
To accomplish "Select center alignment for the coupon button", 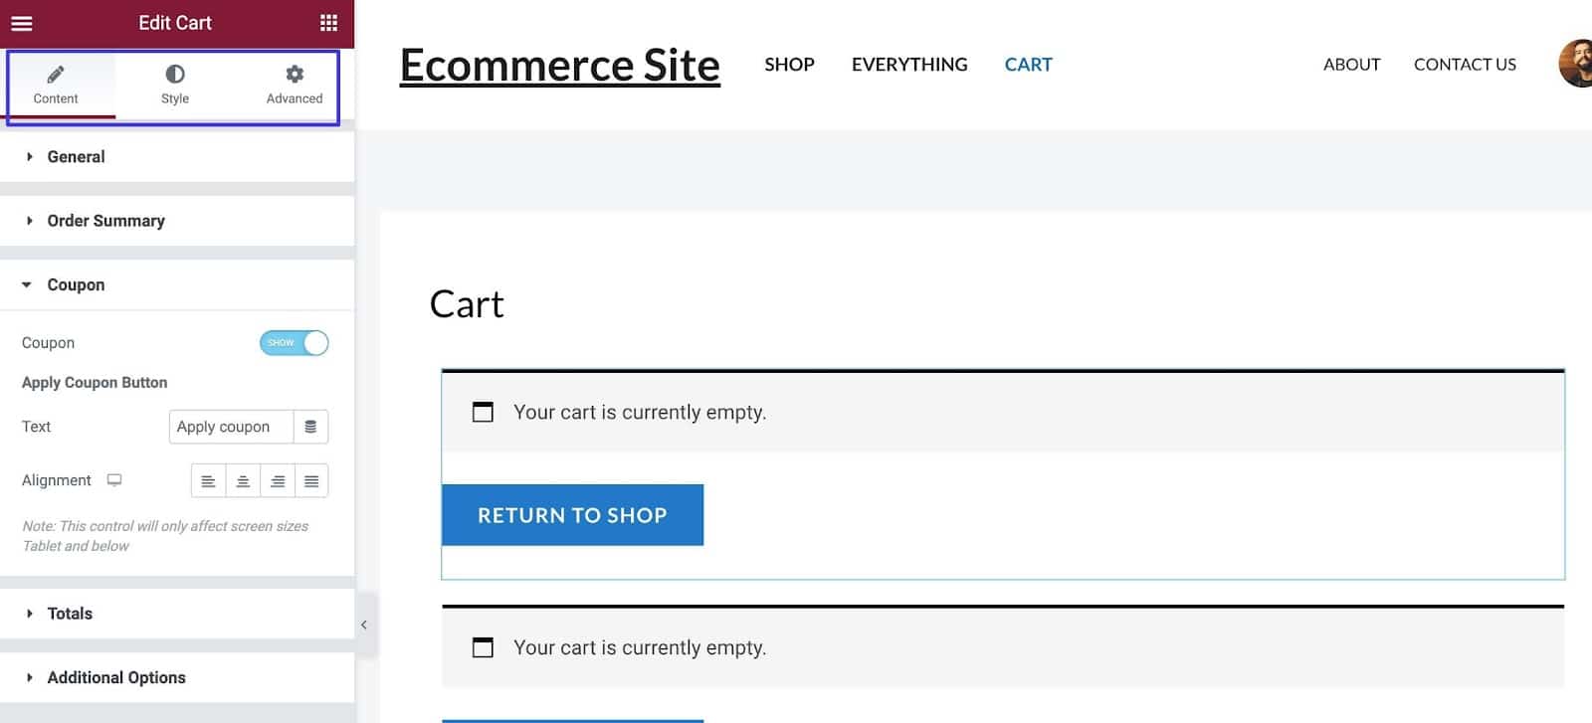I will (243, 480).
